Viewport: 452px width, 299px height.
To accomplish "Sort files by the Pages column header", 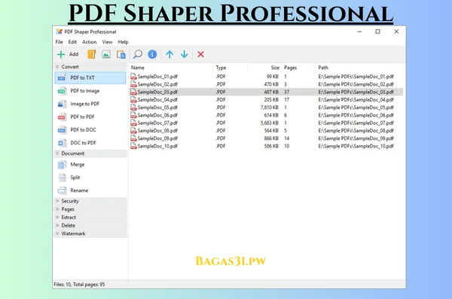I will (x=290, y=68).
